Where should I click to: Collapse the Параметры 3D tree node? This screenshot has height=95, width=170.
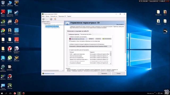point(43,23)
